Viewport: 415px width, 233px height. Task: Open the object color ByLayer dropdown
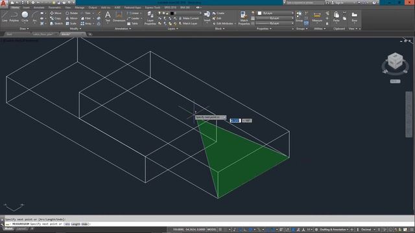(276, 13)
